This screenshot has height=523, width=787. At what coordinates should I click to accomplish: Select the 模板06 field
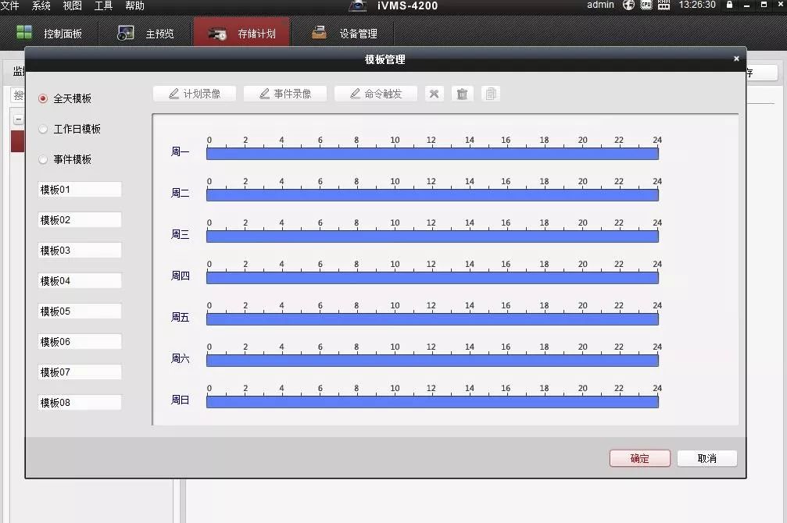[79, 341]
